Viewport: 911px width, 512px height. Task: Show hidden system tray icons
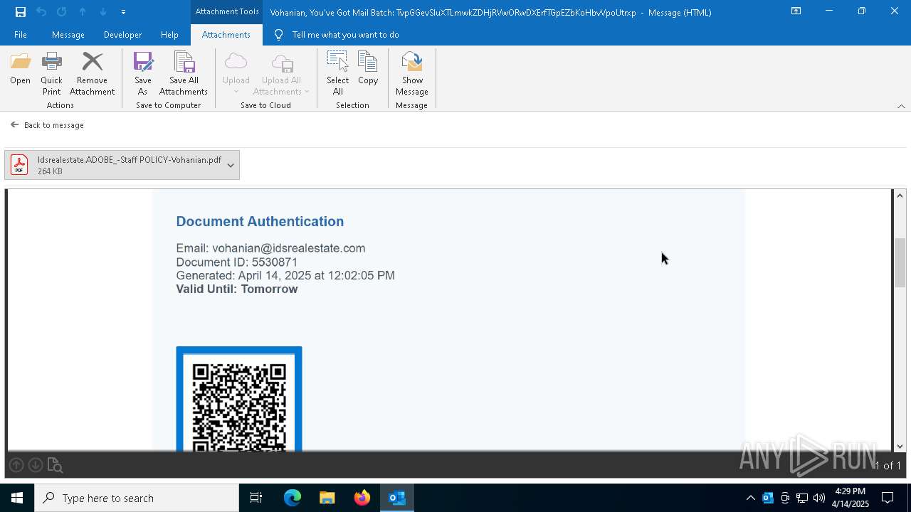[750, 498]
